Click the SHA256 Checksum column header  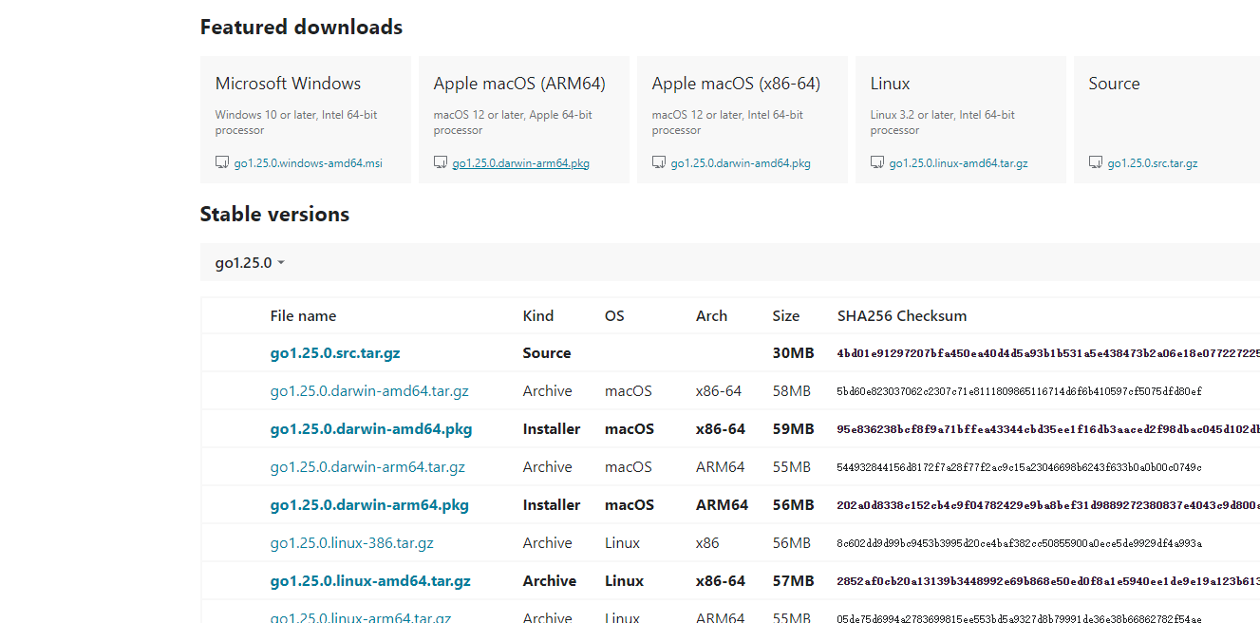[902, 316]
